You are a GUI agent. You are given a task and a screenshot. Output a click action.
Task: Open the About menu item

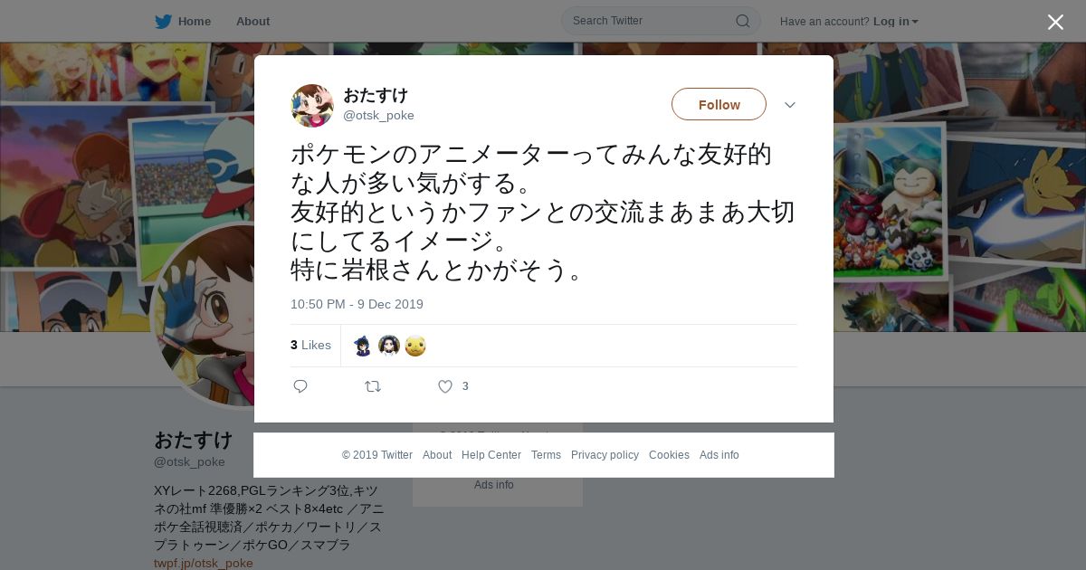click(x=252, y=21)
